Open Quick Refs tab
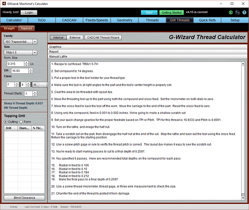 click(x=207, y=20)
